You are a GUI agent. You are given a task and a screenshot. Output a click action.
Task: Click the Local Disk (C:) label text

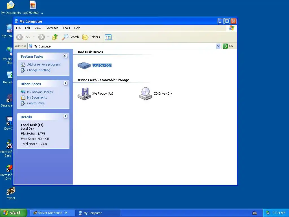(102, 66)
